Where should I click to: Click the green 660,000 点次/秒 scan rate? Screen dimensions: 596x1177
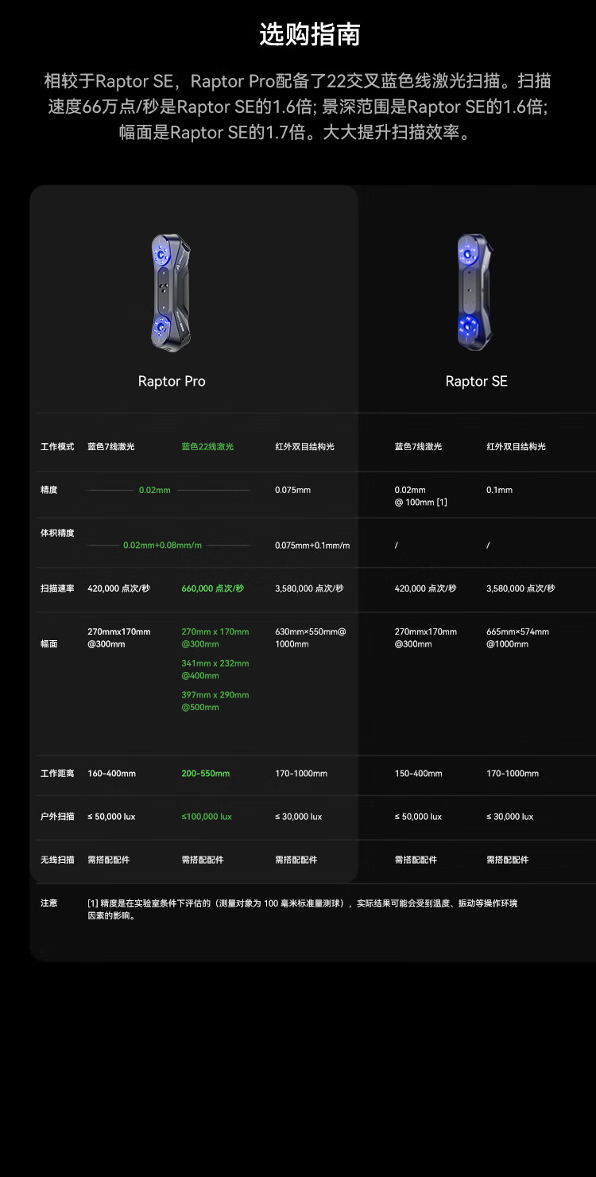(x=212, y=588)
